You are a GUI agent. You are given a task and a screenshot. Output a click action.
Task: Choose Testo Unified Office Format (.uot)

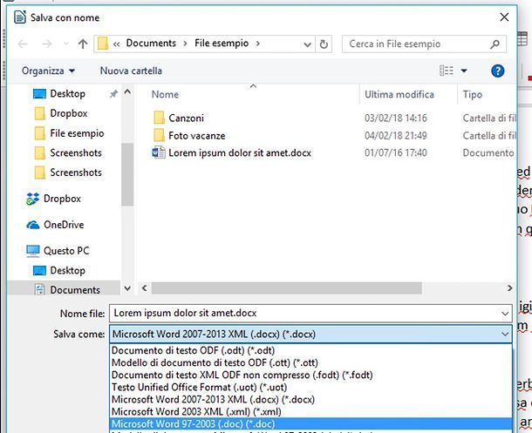[310, 387]
